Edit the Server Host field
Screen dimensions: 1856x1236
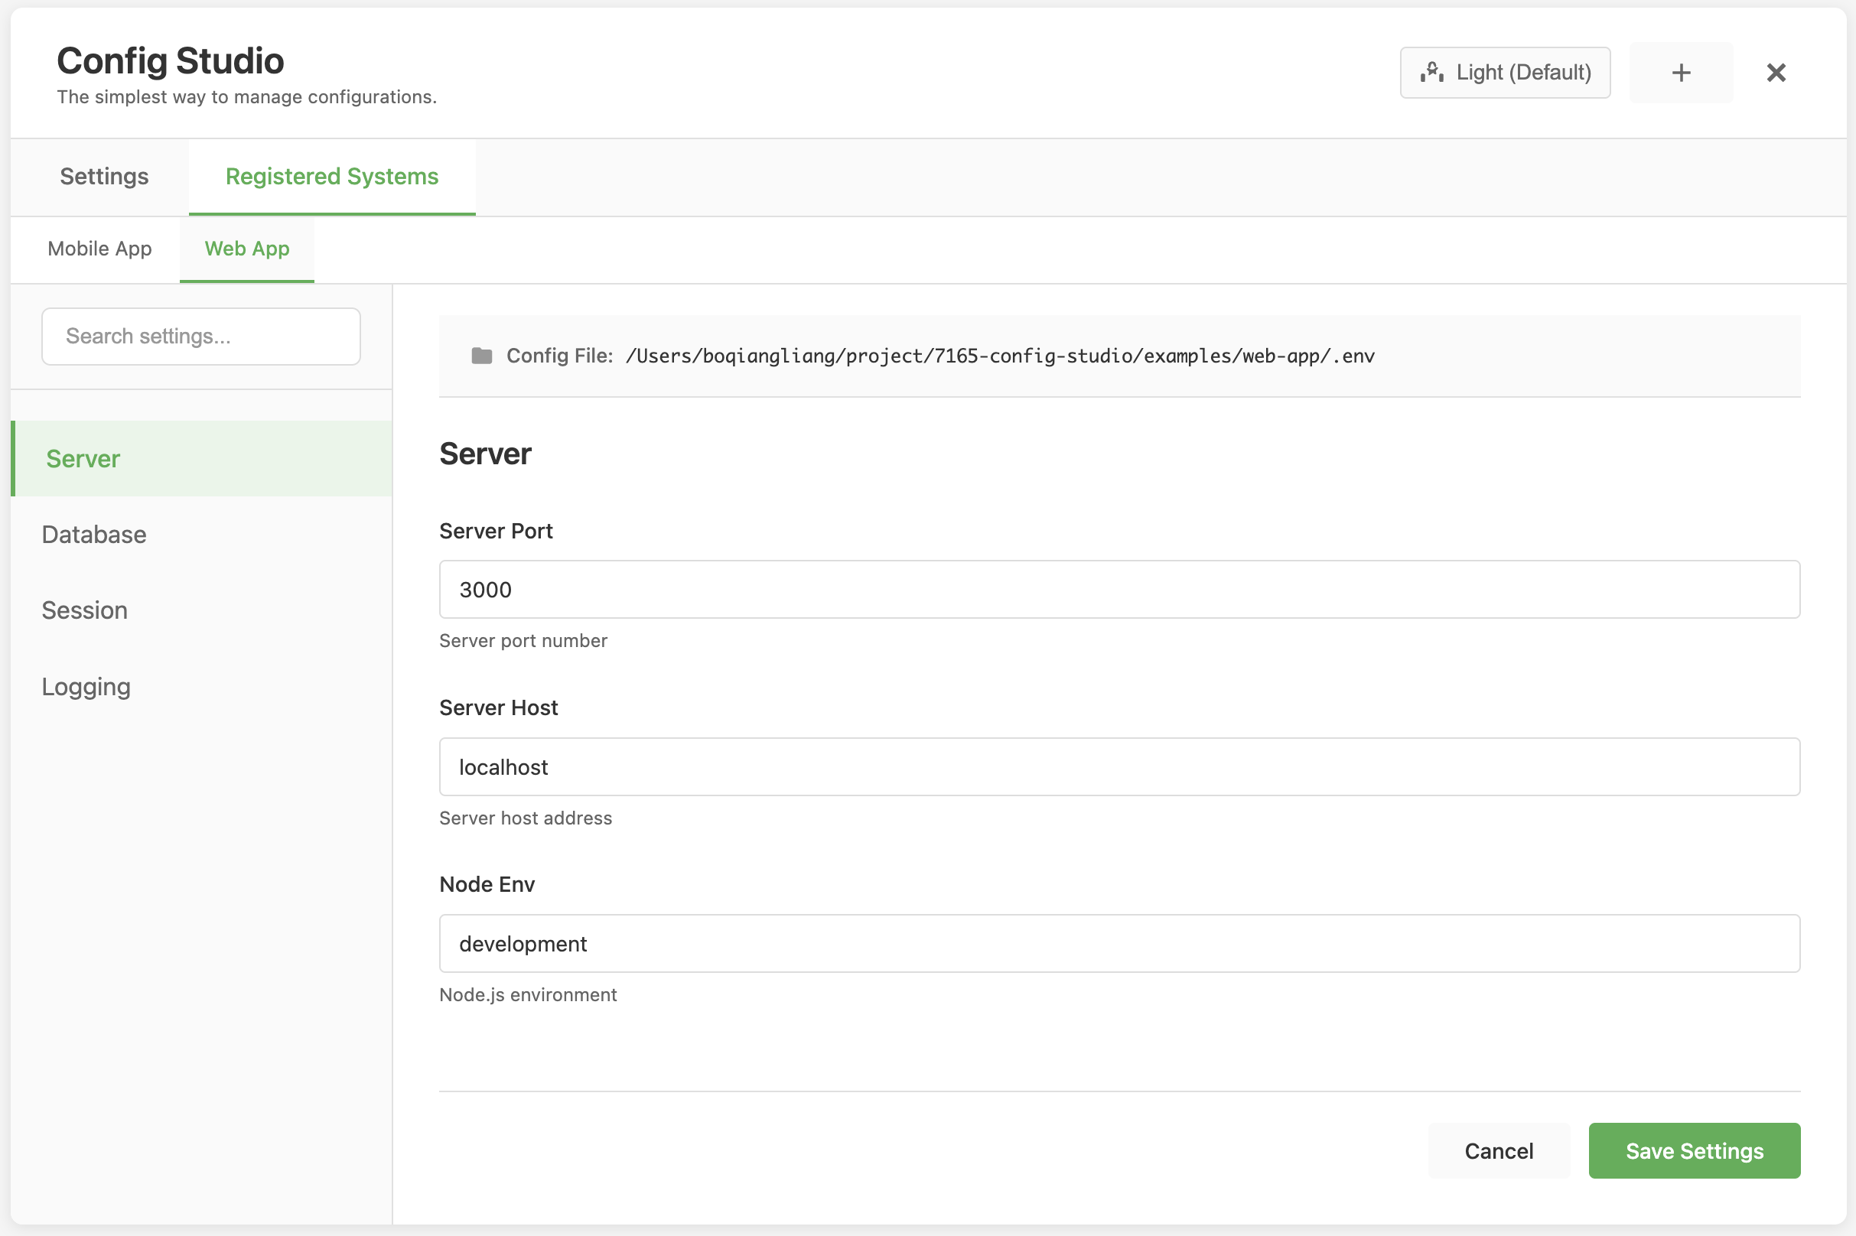pyautogui.click(x=1118, y=767)
